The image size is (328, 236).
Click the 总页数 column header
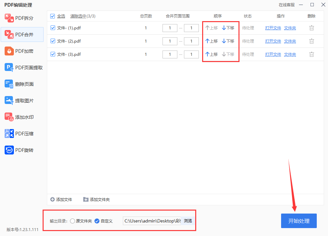coord(146,16)
